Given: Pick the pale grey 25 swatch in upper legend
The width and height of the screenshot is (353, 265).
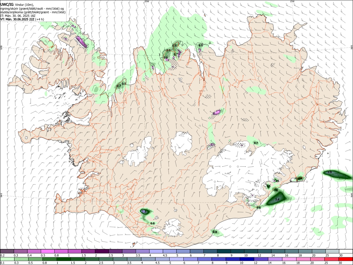Looking at the screenshot, I should coord(332,251).
